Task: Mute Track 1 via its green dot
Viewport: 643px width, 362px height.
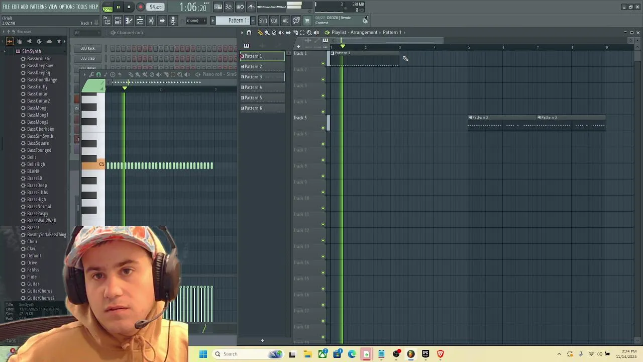Action: point(323,63)
